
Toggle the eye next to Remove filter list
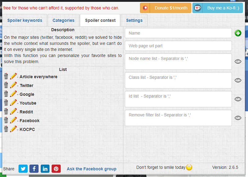click(x=238, y=118)
